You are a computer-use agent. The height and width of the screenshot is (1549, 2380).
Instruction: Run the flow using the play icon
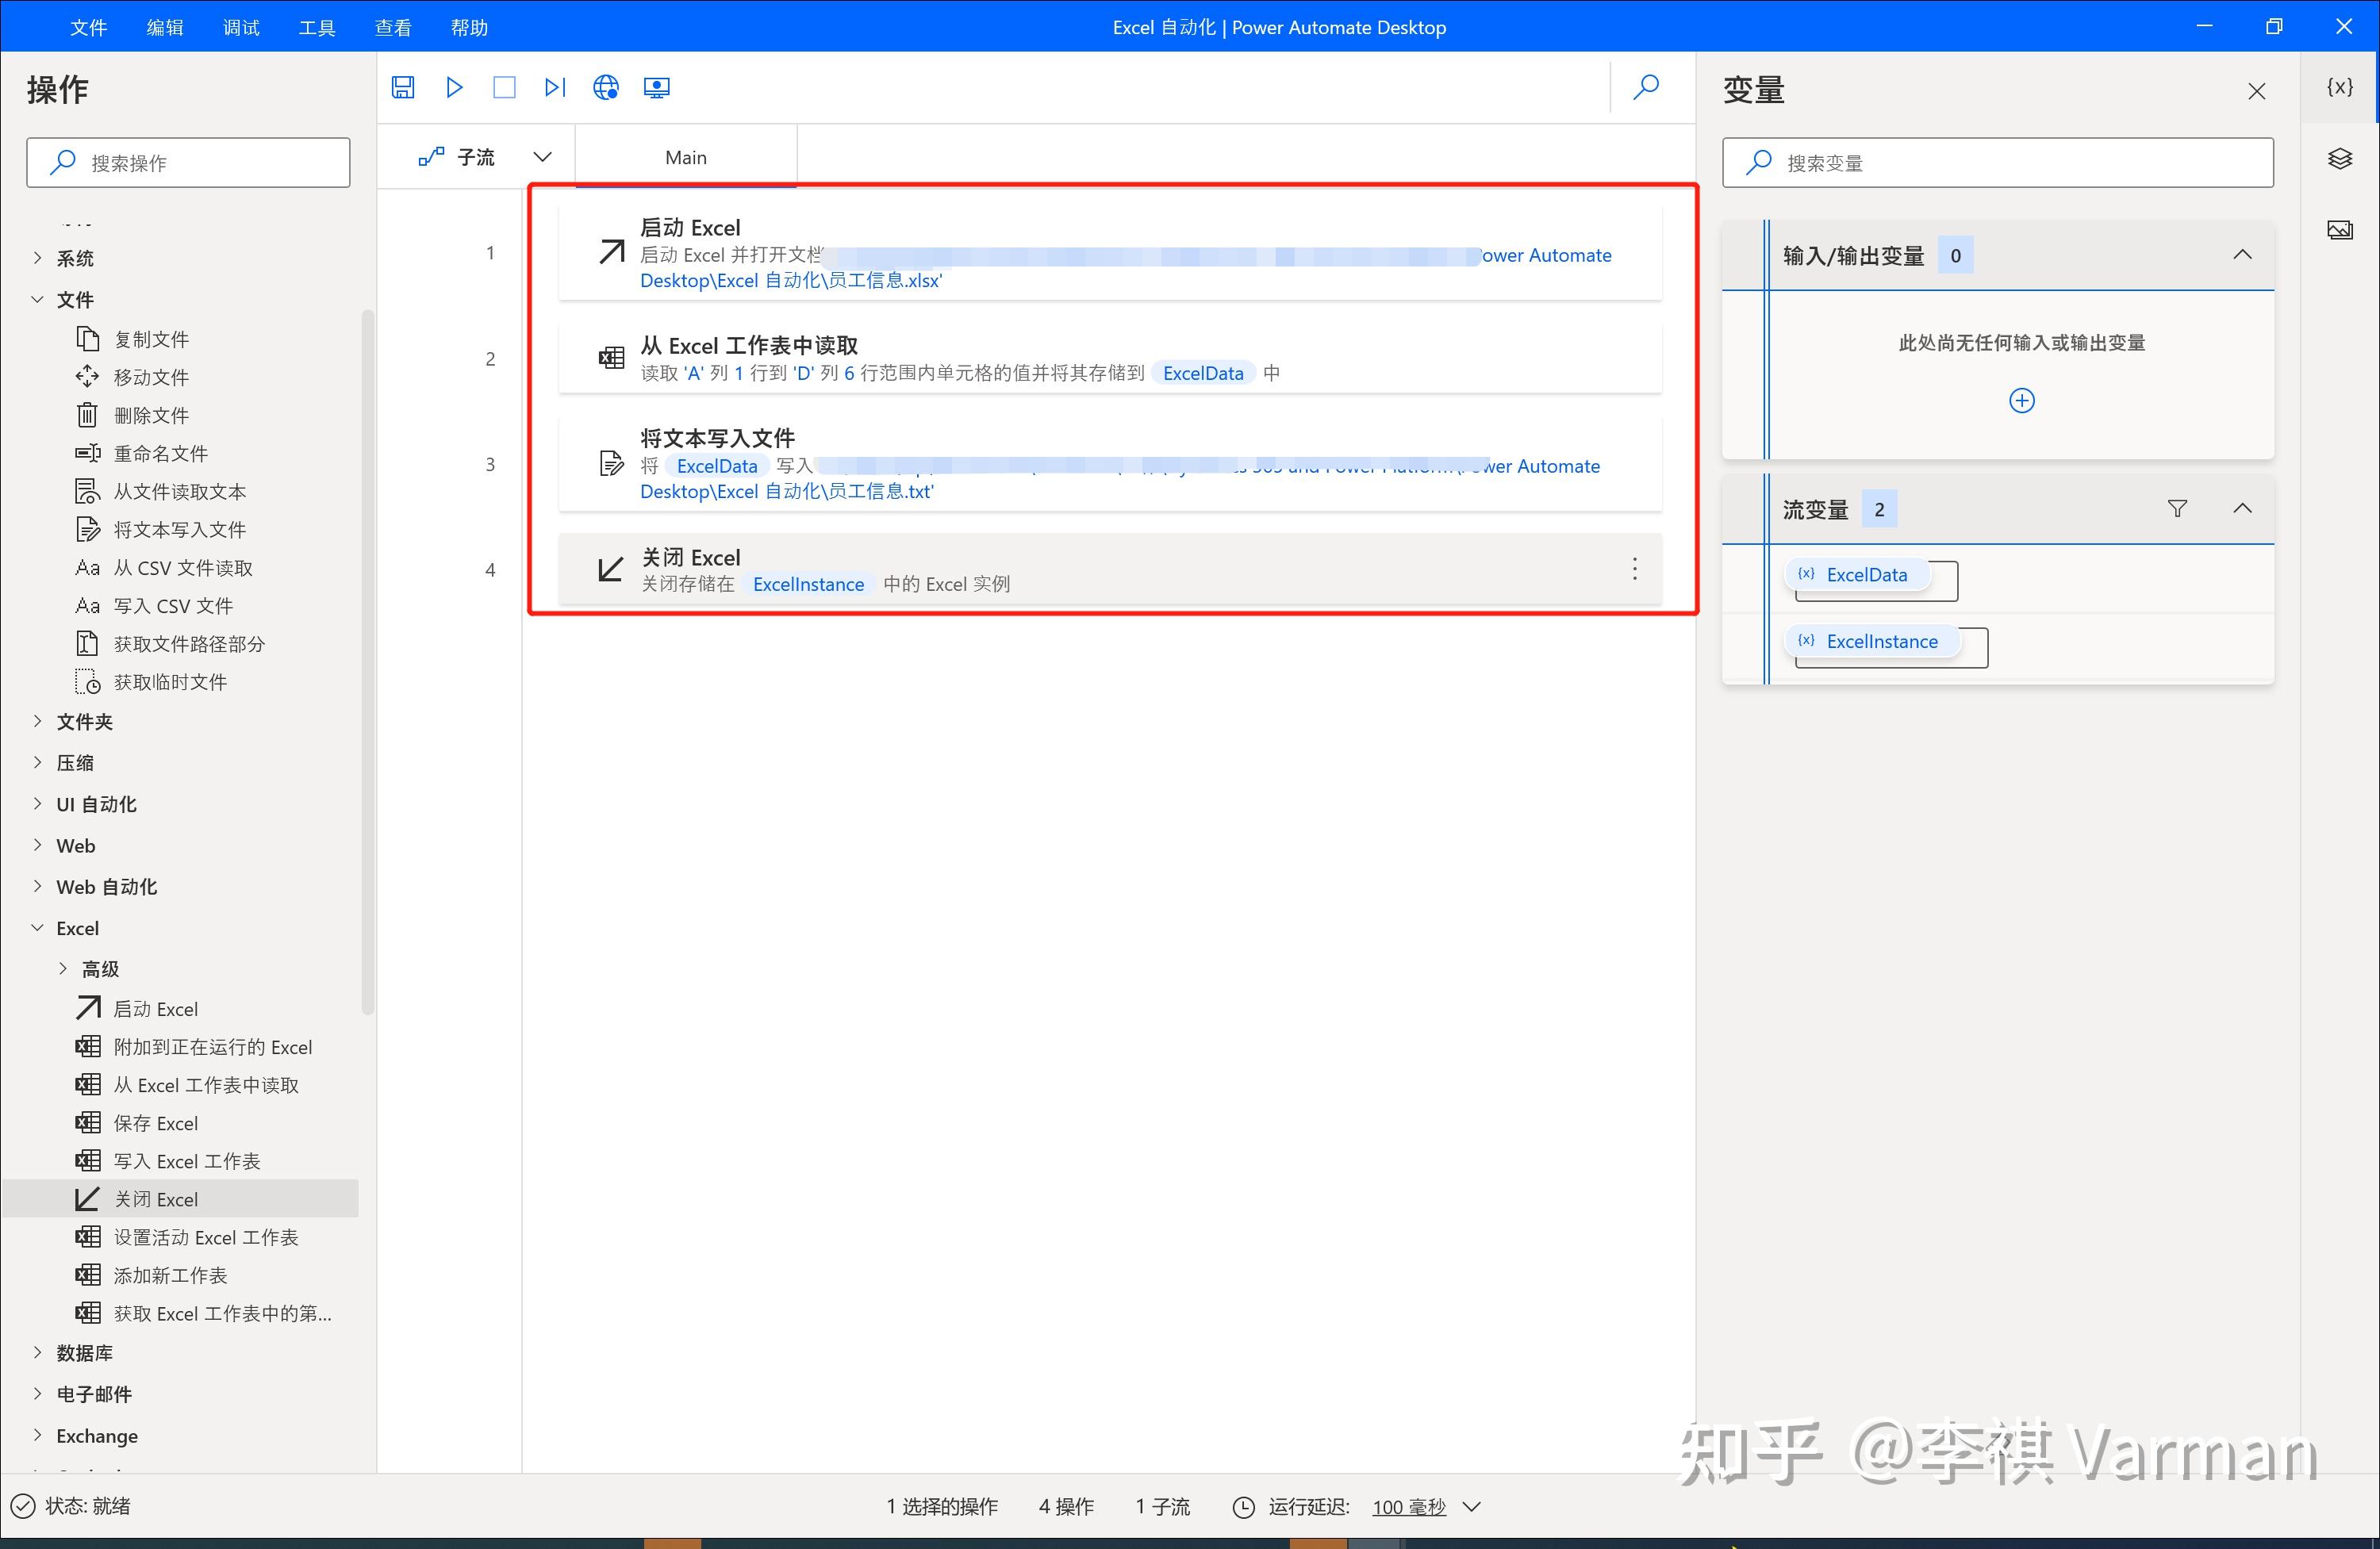[x=454, y=87]
